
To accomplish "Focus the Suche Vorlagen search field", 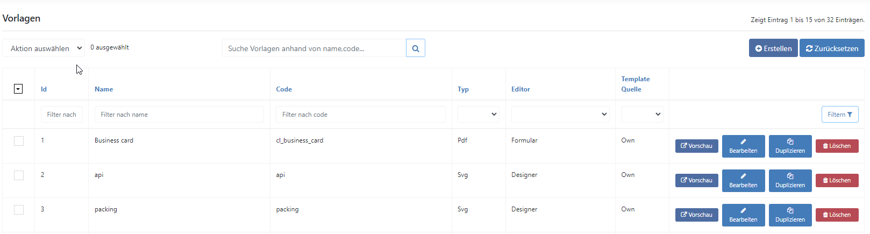I will (x=314, y=48).
